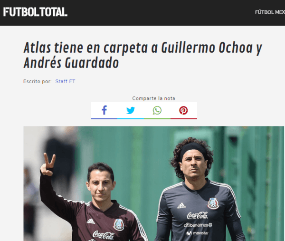Image resolution: width=285 pixels, height=241 pixels.
Task: Click the Coca-Cola logo on gray jersey
Action: click(x=198, y=215)
